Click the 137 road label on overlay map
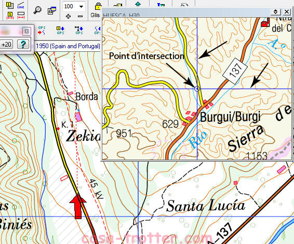Image resolution: width=294 pixels, height=244 pixels. click(235, 71)
